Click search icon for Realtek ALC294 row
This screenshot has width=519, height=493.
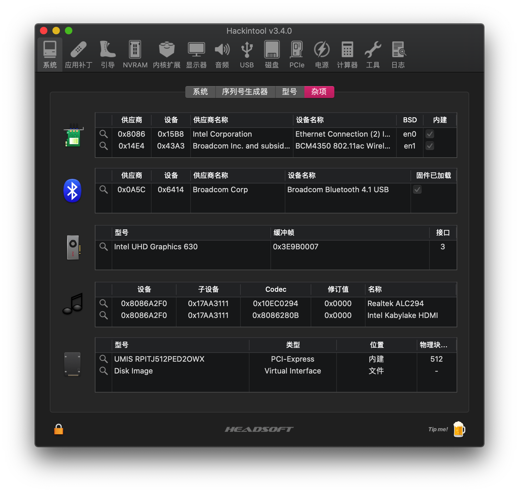coord(104,304)
